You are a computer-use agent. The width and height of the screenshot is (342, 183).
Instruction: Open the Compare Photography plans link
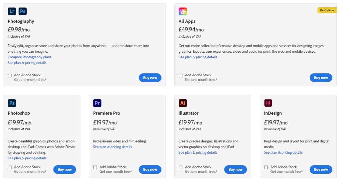29,57
